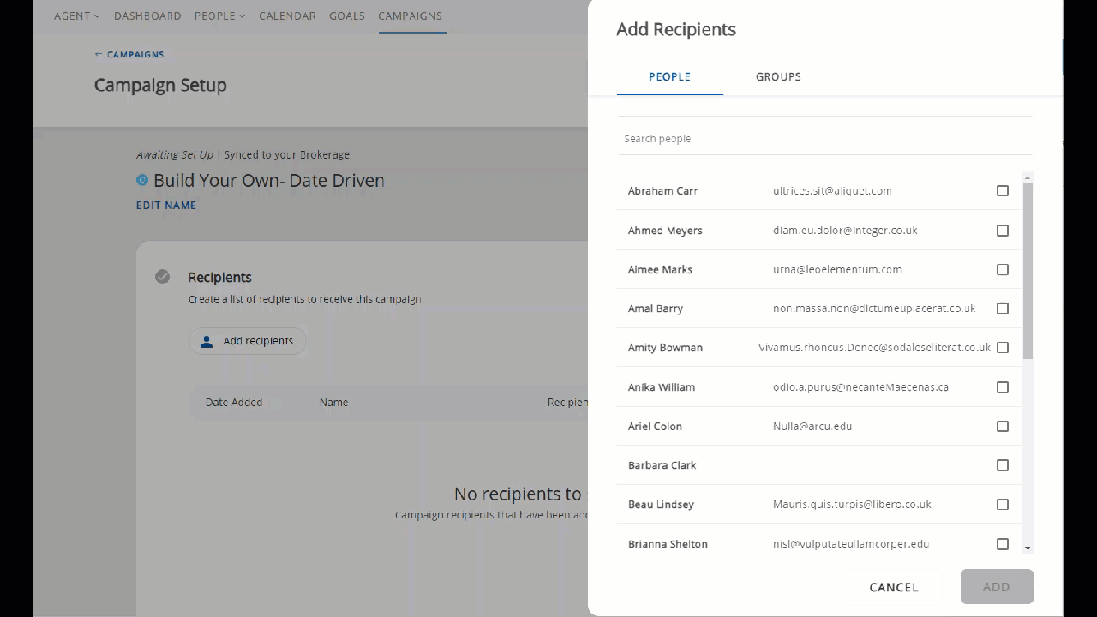
Task: Tick the checkbox next to Beau Lindsey
Action: pyautogui.click(x=1003, y=505)
